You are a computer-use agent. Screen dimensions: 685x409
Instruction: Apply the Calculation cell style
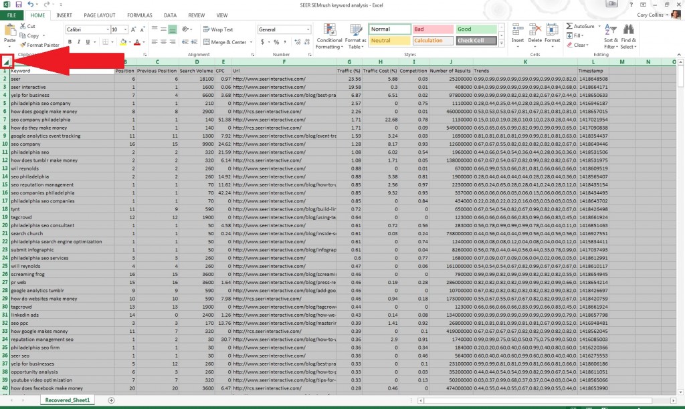[x=433, y=41]
